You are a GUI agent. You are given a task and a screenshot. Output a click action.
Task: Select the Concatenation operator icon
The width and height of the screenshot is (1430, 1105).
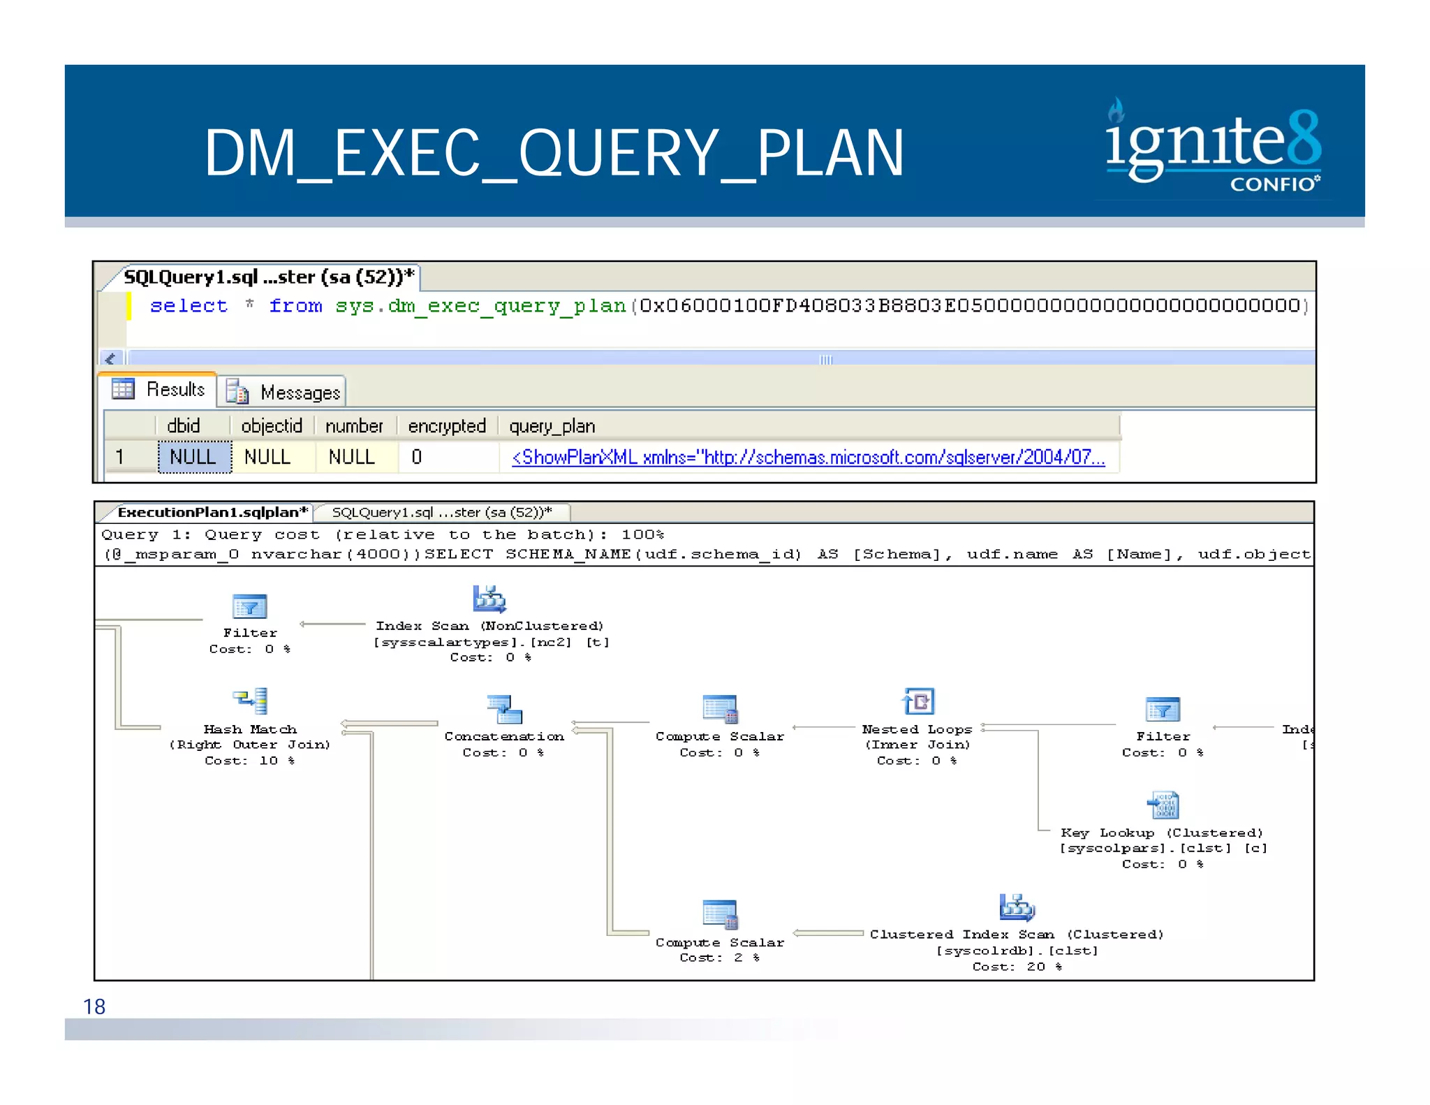pyautogui.click(x=504, y=709)
